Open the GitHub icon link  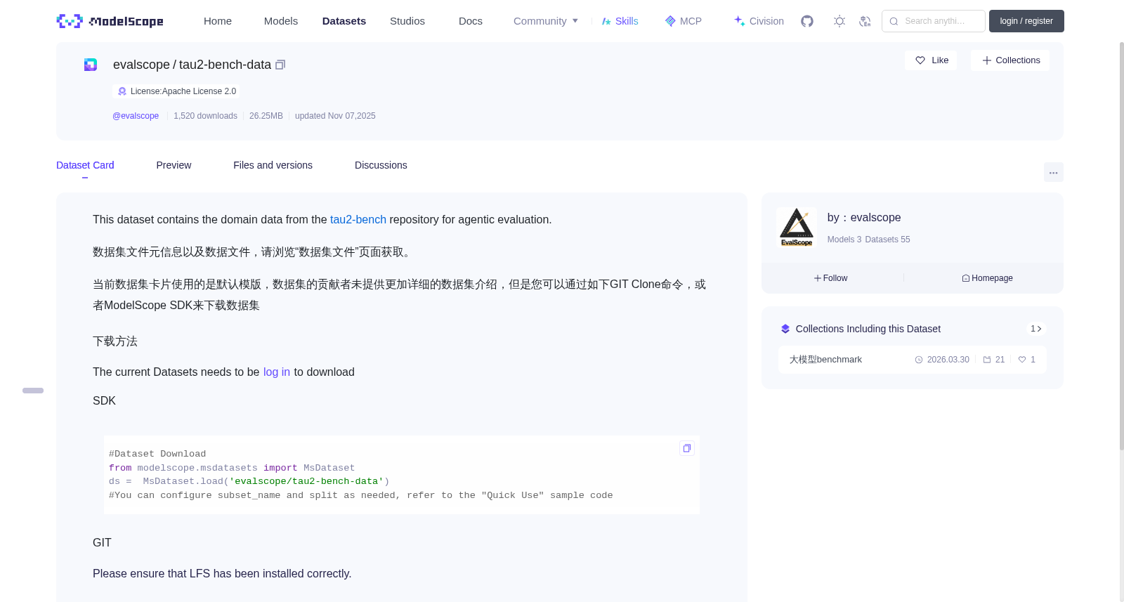tap(807, 21)
